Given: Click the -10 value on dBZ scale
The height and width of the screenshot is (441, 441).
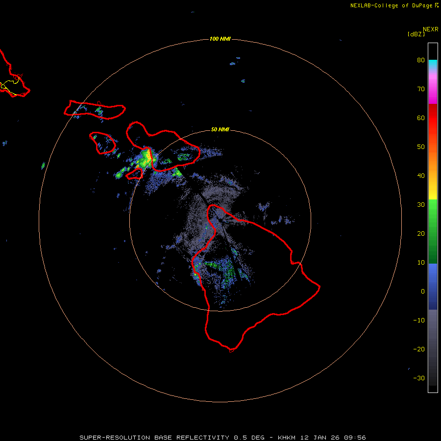Looking at the screenshot, I should (419, 320).
